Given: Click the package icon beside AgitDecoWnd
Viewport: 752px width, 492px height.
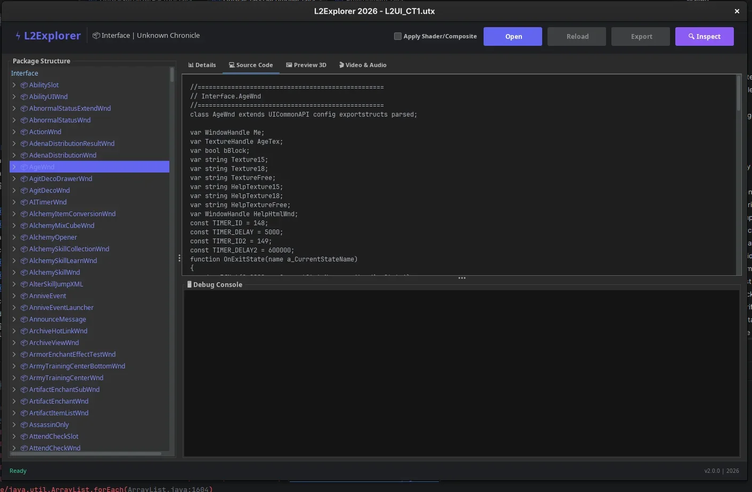Looking at the screenshot, I should (24, 191).
